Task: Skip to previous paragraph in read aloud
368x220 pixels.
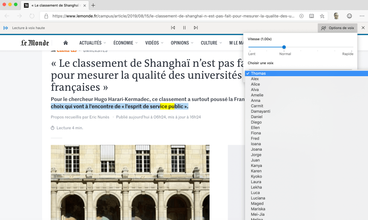Action: point(173,28)
